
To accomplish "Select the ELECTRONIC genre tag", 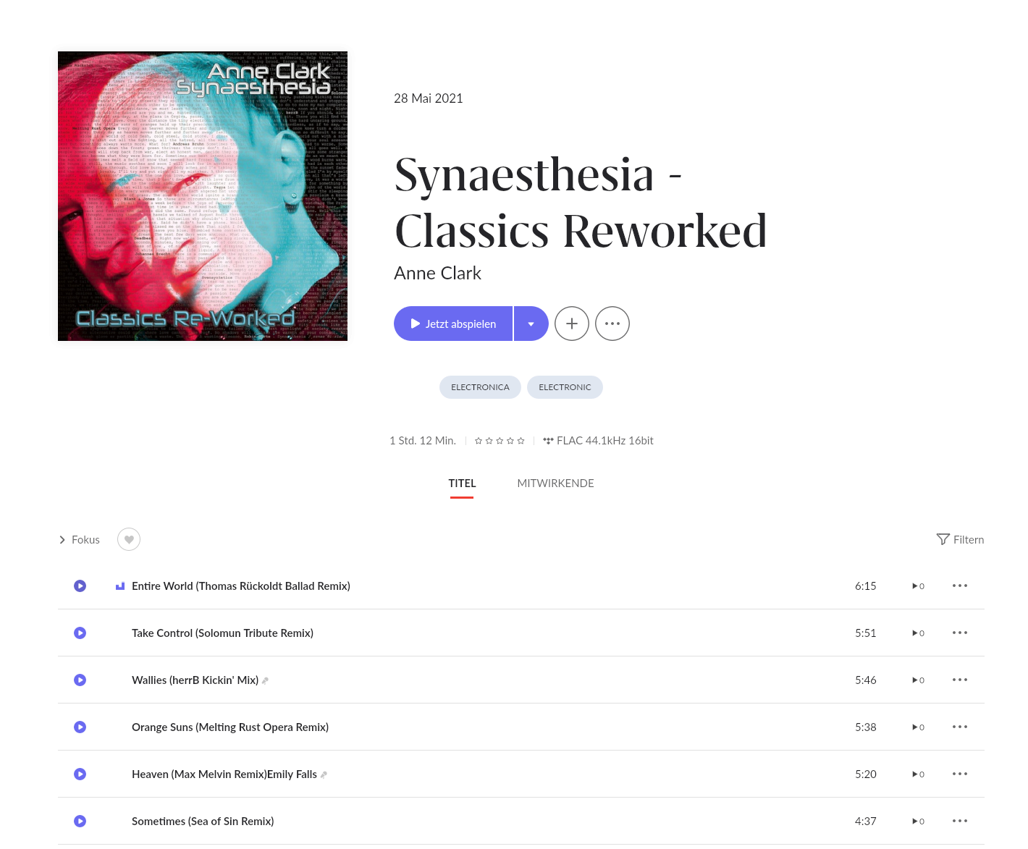I will point(565,387).
